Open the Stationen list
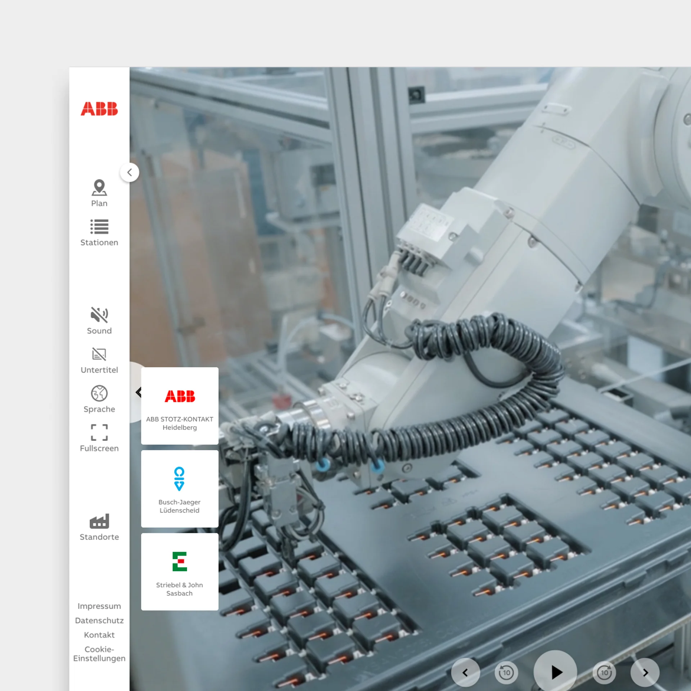Screen dimensions: 691x691 click(x=99, y=232)
